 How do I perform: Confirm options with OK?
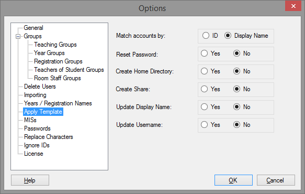click(x=233, y=180)
